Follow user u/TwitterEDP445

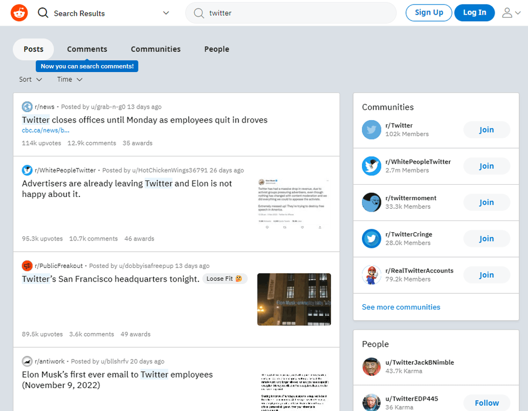[x=486, y=403]
